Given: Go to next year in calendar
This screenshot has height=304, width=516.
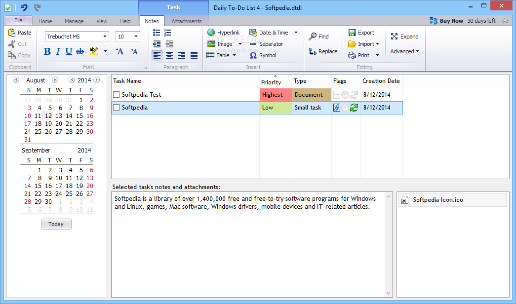Looking at the screenshot, I should [x=96, y=80].
